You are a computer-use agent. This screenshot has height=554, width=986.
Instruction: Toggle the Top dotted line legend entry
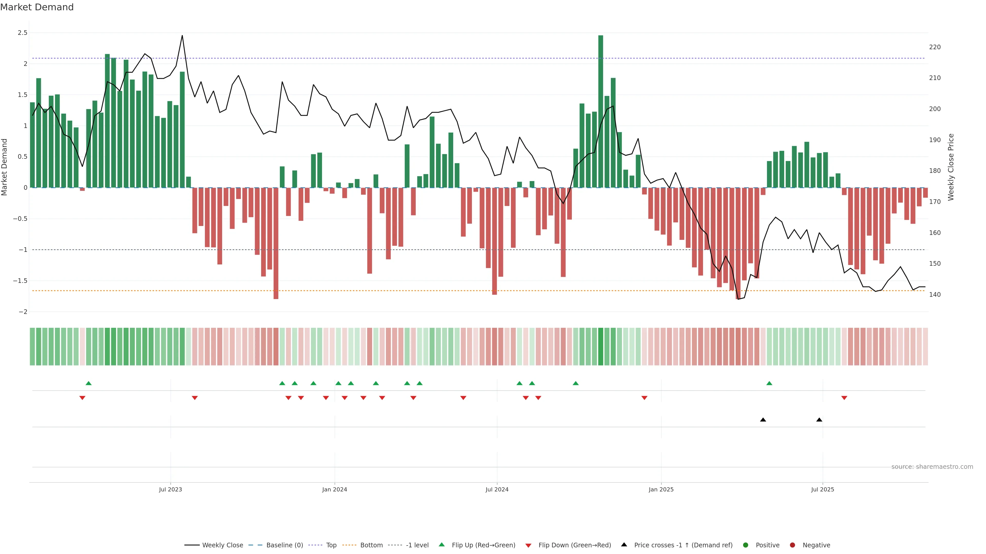click(x=331, y=545)
